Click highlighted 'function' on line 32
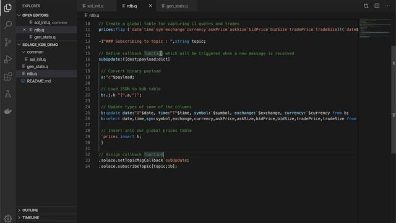Image resolution: width=396 pixels, height=223 pixels. click(154, 154)
